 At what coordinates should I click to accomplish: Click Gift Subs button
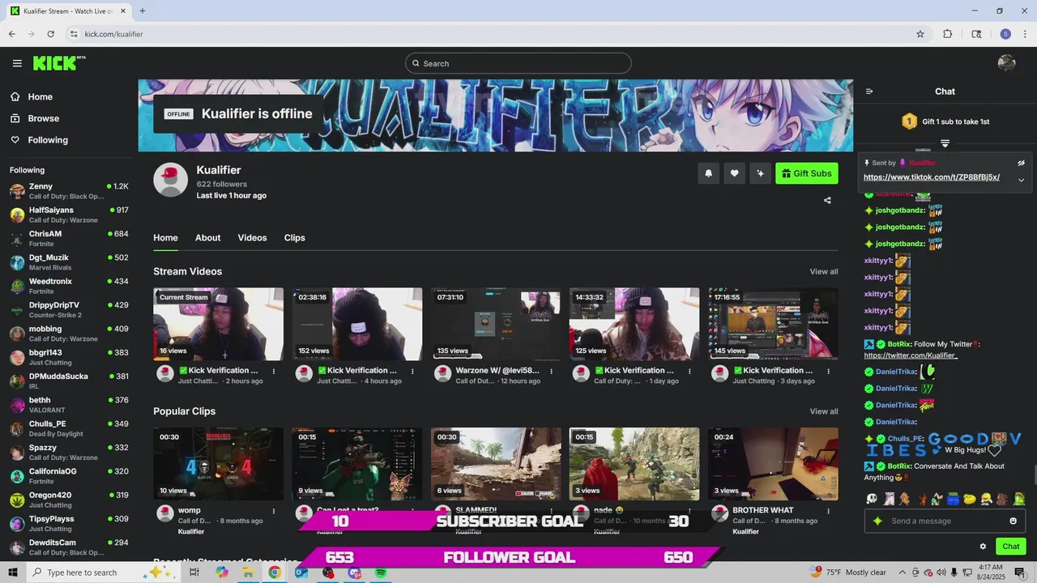pyautogui.click(x=807, y=173)
